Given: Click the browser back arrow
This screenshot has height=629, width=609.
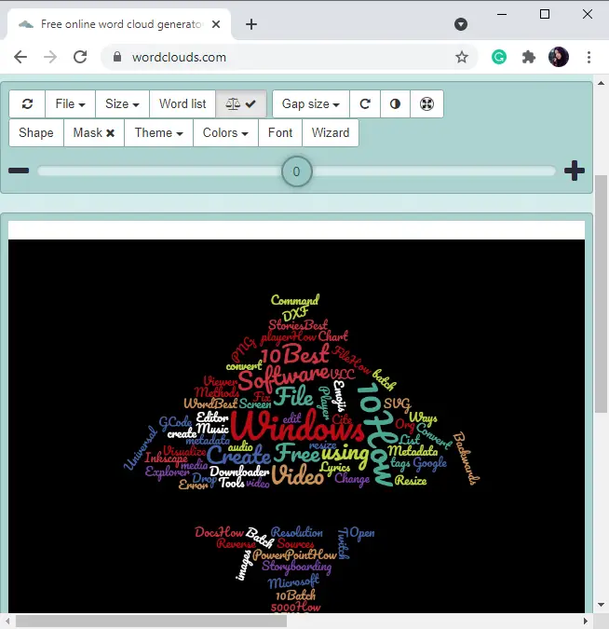Looking at the screenshot, I should (20, 57).
